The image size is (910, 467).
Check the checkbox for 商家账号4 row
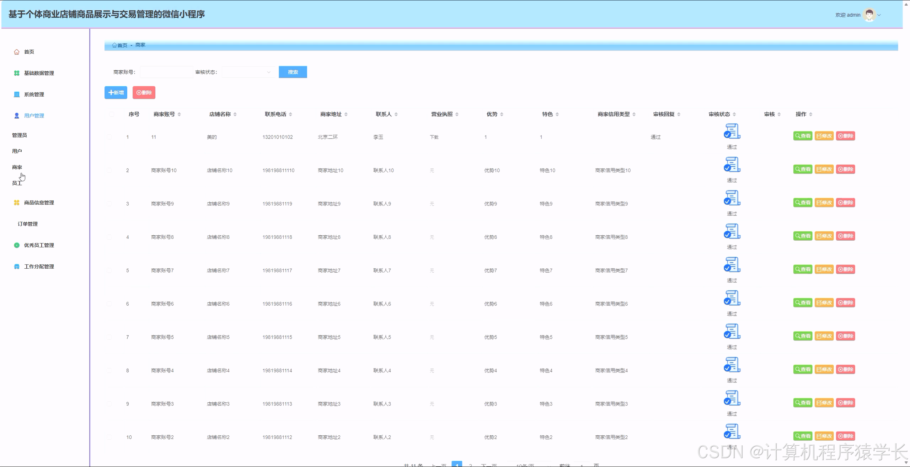(x=109, y=371)
